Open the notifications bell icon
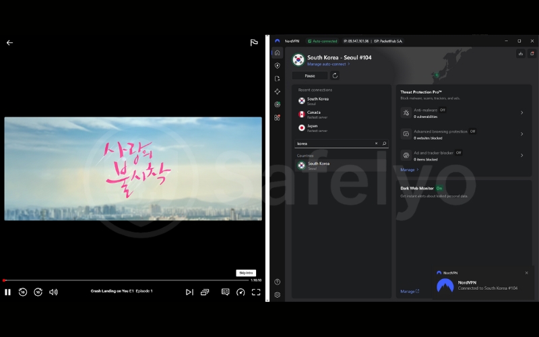 tap(532, 54)
